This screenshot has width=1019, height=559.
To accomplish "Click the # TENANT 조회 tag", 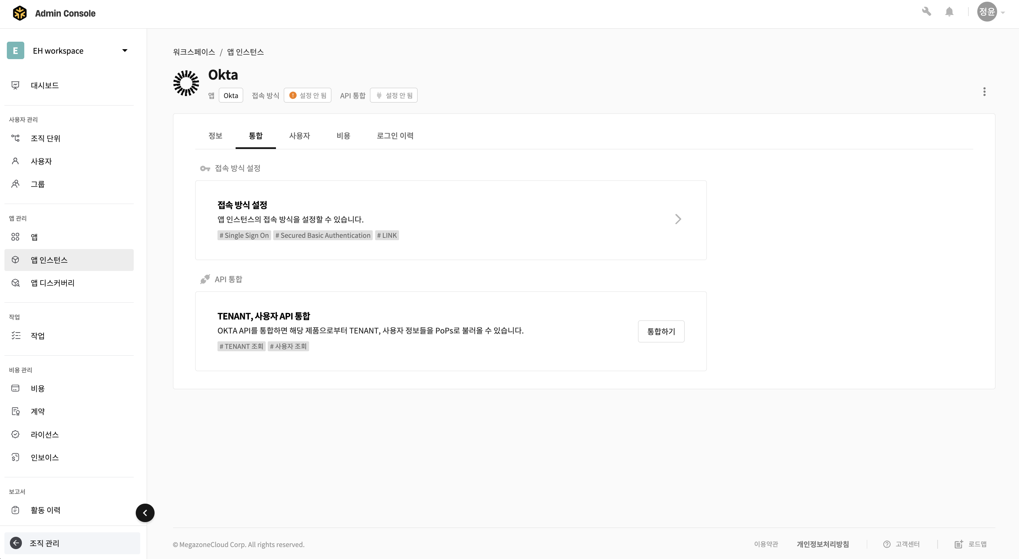I will click(241, 346).
